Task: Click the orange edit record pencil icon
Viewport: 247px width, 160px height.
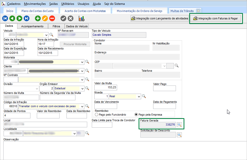Action: point(45,18)
